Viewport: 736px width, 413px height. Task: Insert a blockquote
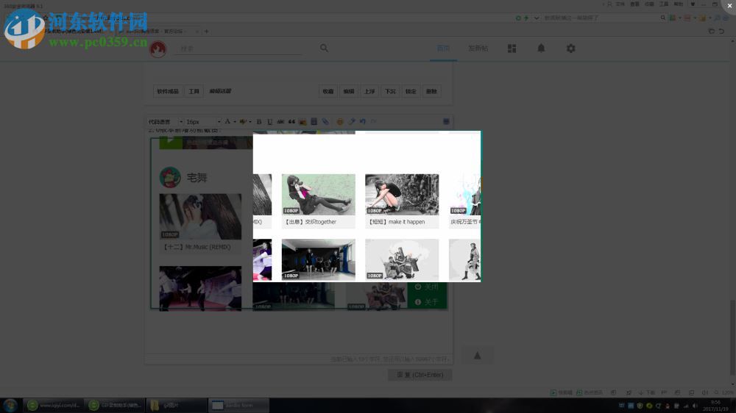click(291, 121)
